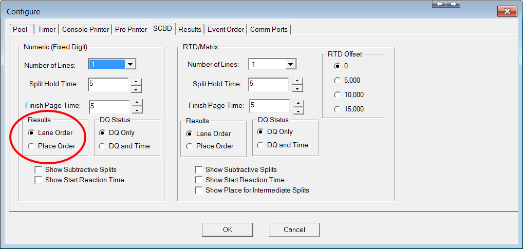This screenshot has height=249, width=523.
Task: Decrease RTD/Matrix Finish Page Time value
Action: (297, 110)
